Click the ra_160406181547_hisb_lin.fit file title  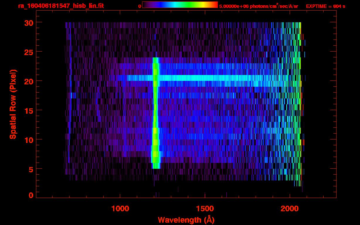pyautogui.click(x=61, y=6)
